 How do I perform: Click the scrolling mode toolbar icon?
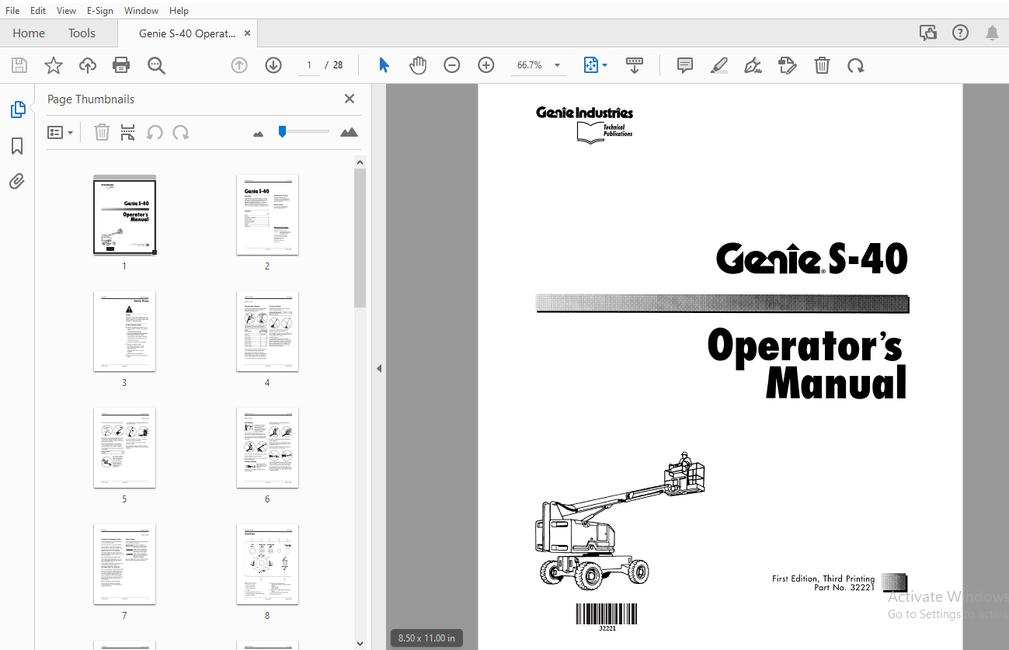pyautogui.click(x=635, y=65)
